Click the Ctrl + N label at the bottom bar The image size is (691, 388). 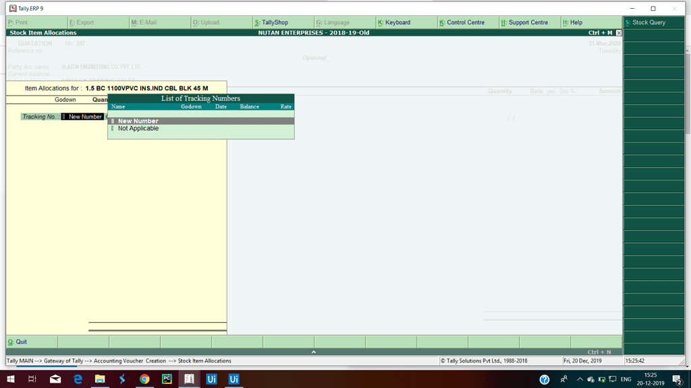click(x=599, y=352)
